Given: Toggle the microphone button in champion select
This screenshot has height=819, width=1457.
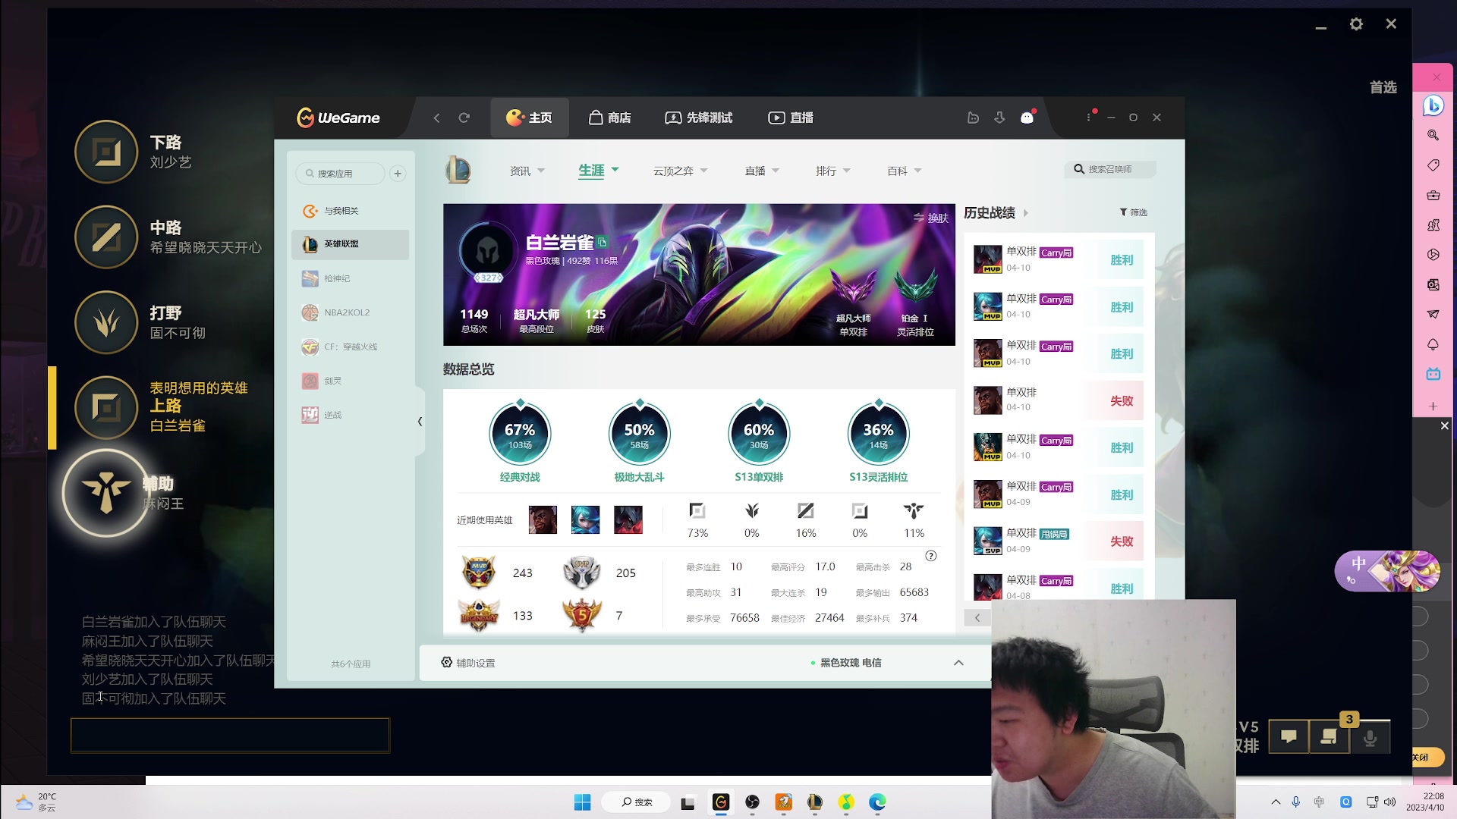Looking at the screenshot, I should click(x=1370, y=737).
